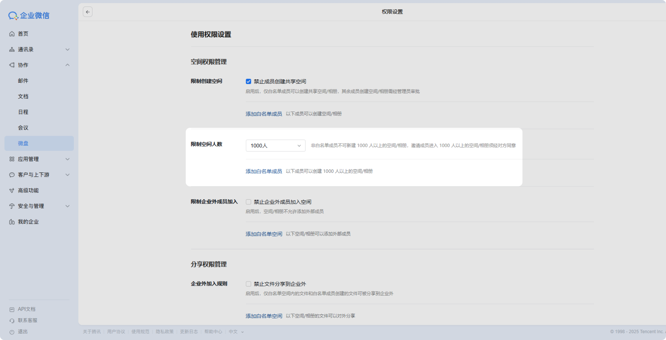Click the 空间权限管理 section heading
Screen dimensions: 666x340
coord(209,62)
